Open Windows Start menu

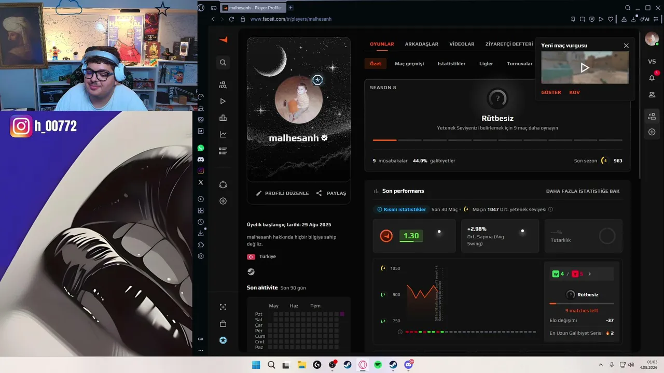click(x=256, y=365)
